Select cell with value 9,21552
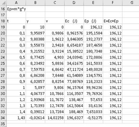Viewport: 139px width, 127px height. coord(35,51)
